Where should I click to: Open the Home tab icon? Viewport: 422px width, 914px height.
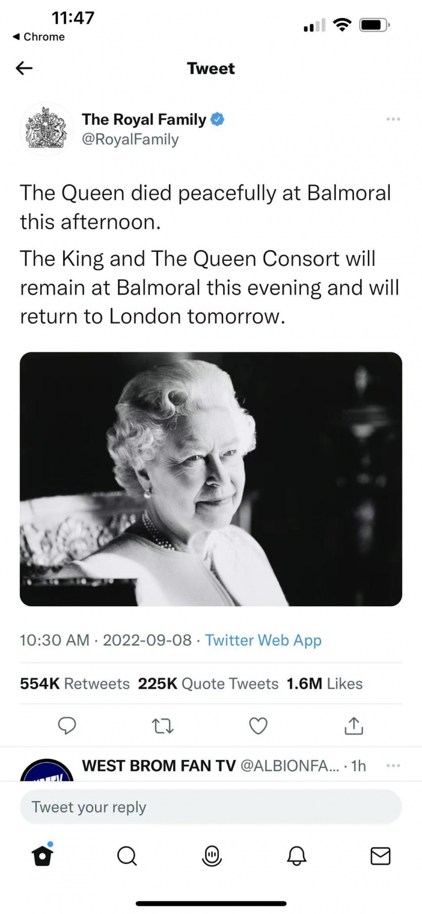(x=43, y=856)
